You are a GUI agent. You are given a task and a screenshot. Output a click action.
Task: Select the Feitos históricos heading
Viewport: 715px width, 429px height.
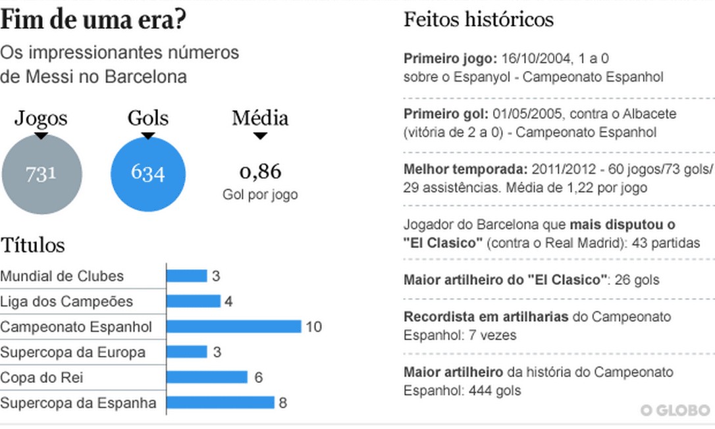click(478, 19)
